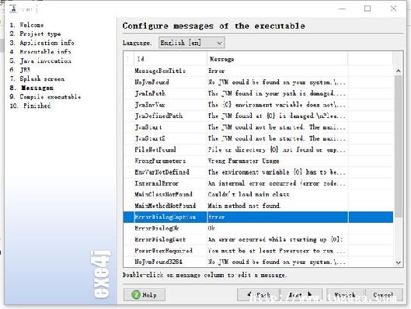The image size is (411, 309).
Task: Select the JvmDefinedPath row id
Action: 158,116
